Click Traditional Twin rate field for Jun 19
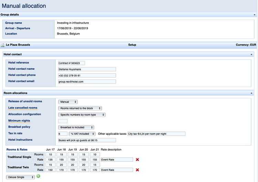 73,170
